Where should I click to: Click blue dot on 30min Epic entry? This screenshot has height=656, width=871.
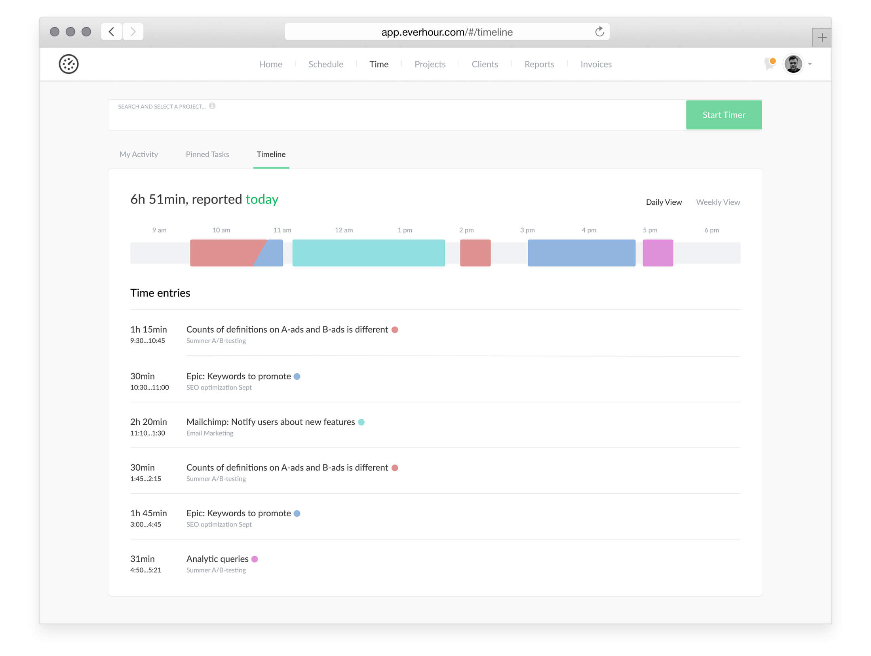tap(297, 376)
